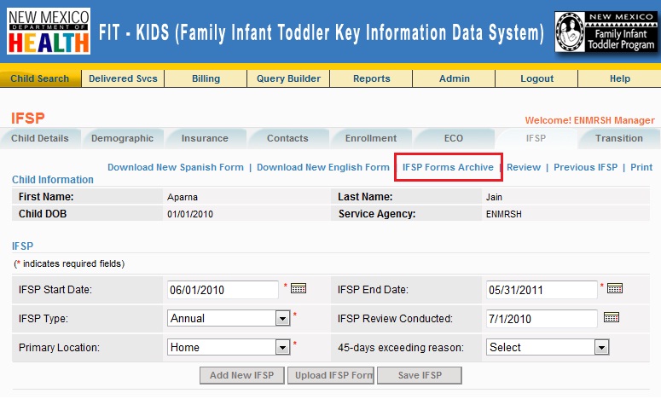The image size is (661, 399).
Task: Click Download New English Form link
Action: click(323, 167)
